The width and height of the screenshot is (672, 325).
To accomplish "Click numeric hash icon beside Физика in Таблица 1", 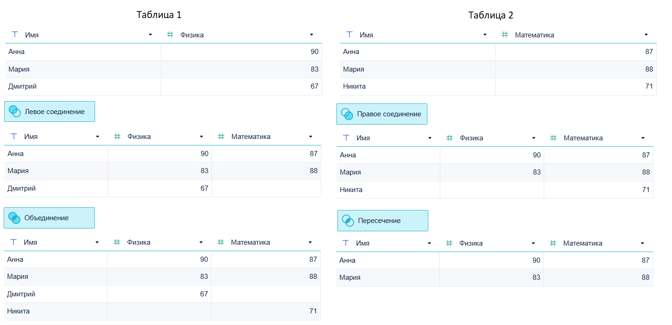I will [x=170, y=35].
